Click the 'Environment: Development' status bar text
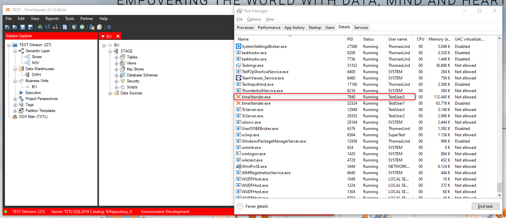This screenshot has width=506, height=218. [x=165, y=212]
